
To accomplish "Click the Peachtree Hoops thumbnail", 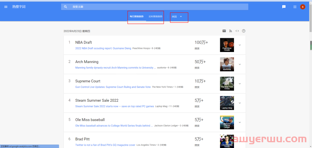I will pos(227,45).
